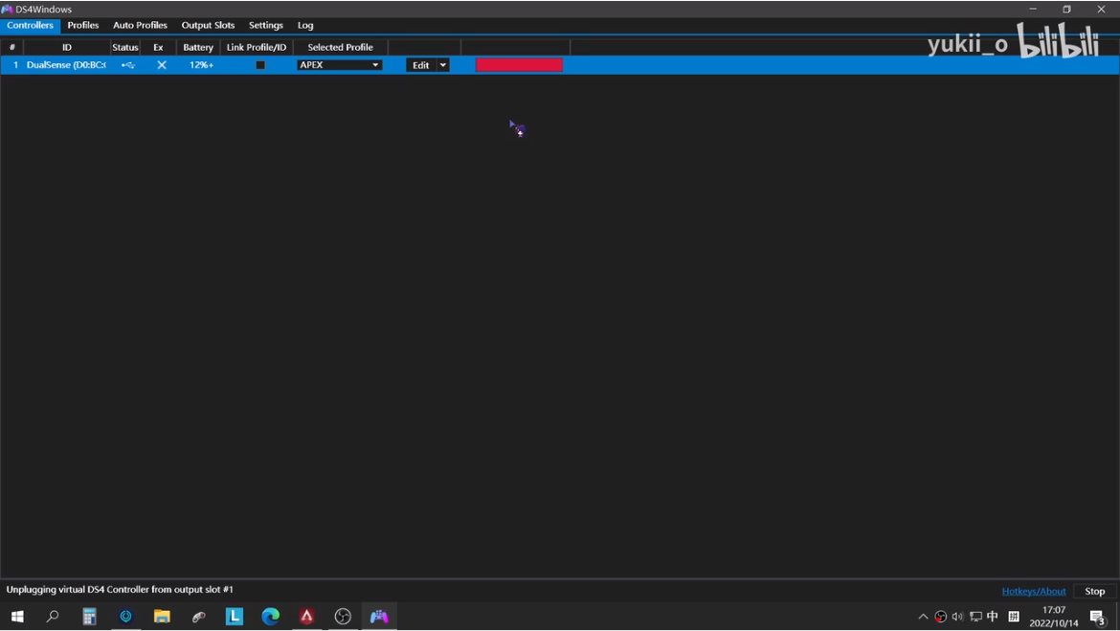Restore down the DS4Windows window
The height and width of the screenshot is (631, 1120).
click(1066, 10)
